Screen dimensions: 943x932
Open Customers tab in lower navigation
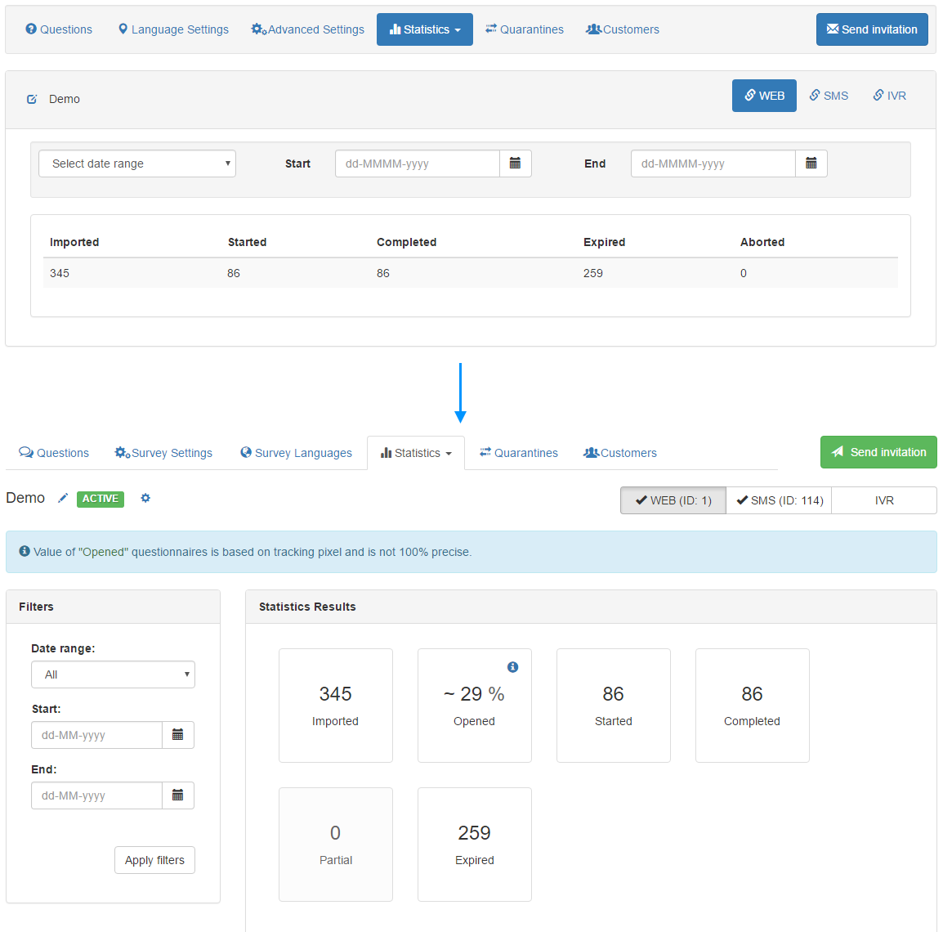click(x=620, y=453)
